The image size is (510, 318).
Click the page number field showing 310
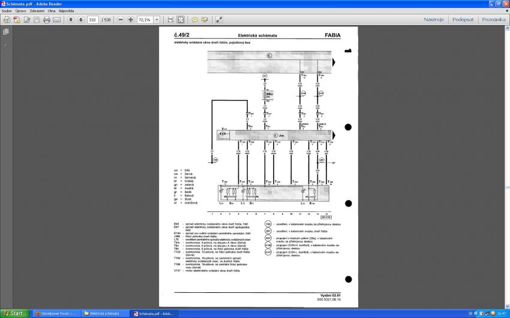[x=92, y=20]
